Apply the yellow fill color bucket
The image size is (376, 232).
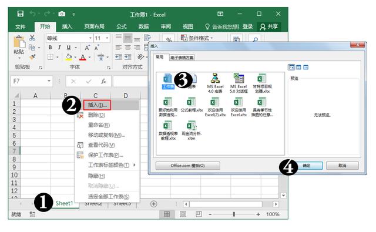[69, 57]
